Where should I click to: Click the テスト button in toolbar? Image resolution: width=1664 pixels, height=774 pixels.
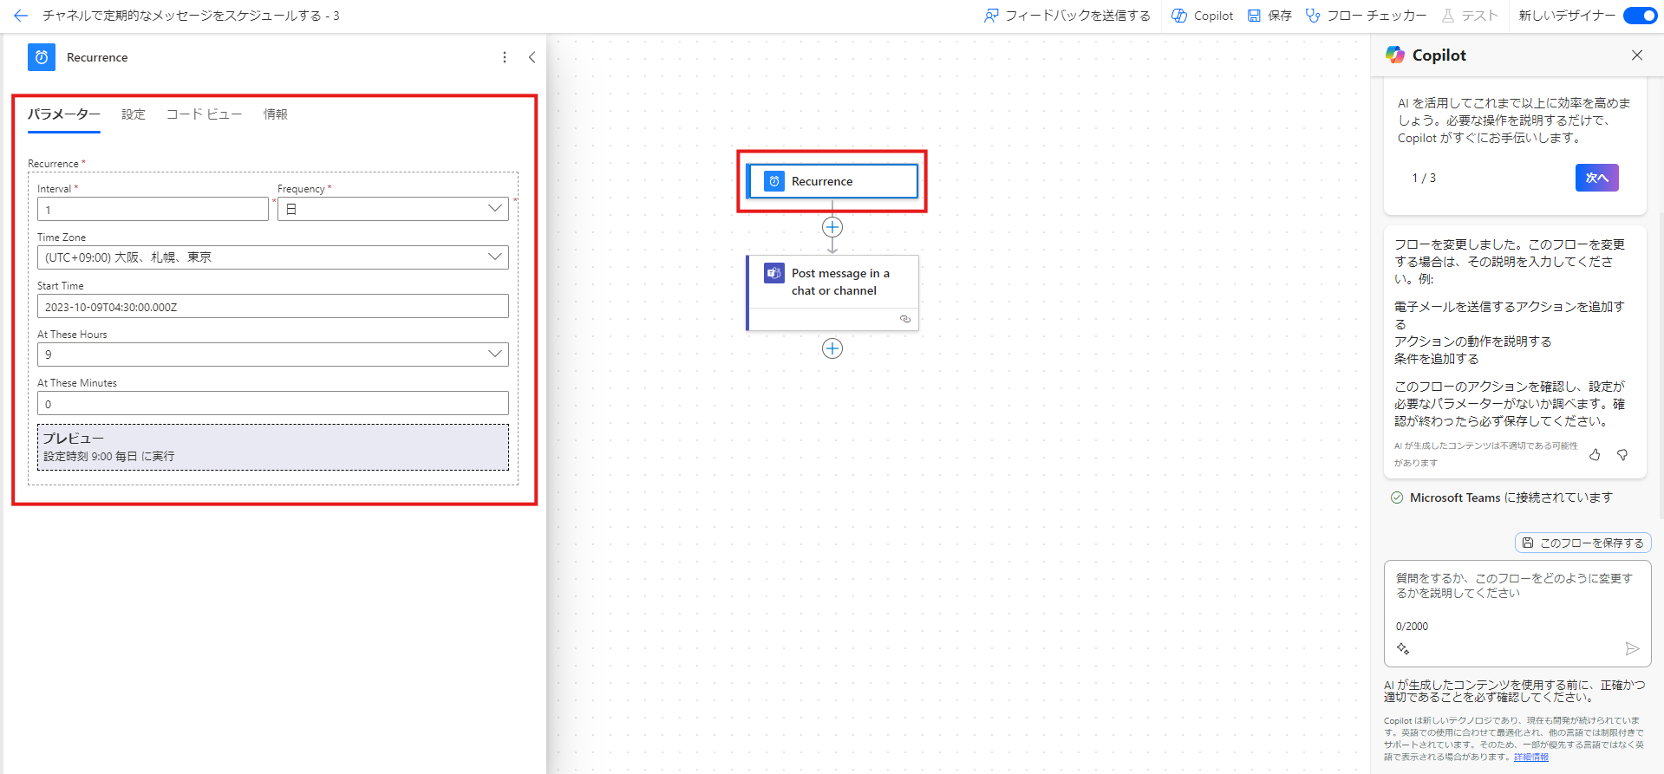point(1470,16)
